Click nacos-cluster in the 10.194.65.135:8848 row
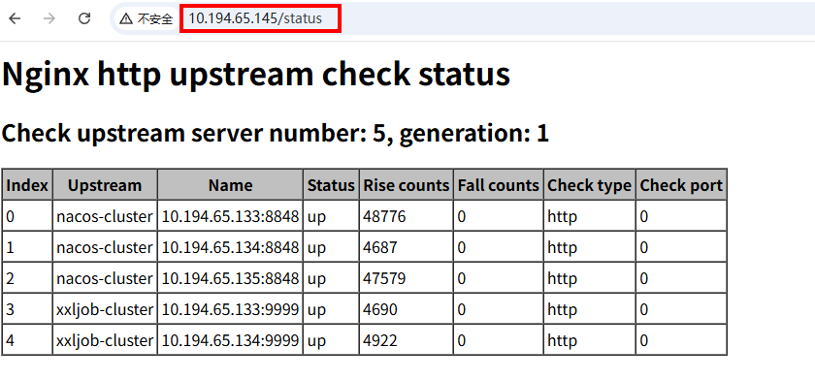Image resolution: width=815 pixels, height=379 pixels. click(x=105, y=278)
